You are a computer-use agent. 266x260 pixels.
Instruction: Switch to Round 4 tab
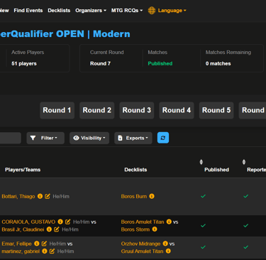[x=177, y=110]
